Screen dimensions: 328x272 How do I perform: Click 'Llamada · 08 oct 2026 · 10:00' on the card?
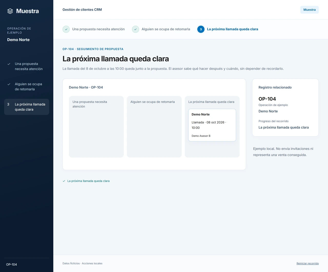[x=209, y=125]
